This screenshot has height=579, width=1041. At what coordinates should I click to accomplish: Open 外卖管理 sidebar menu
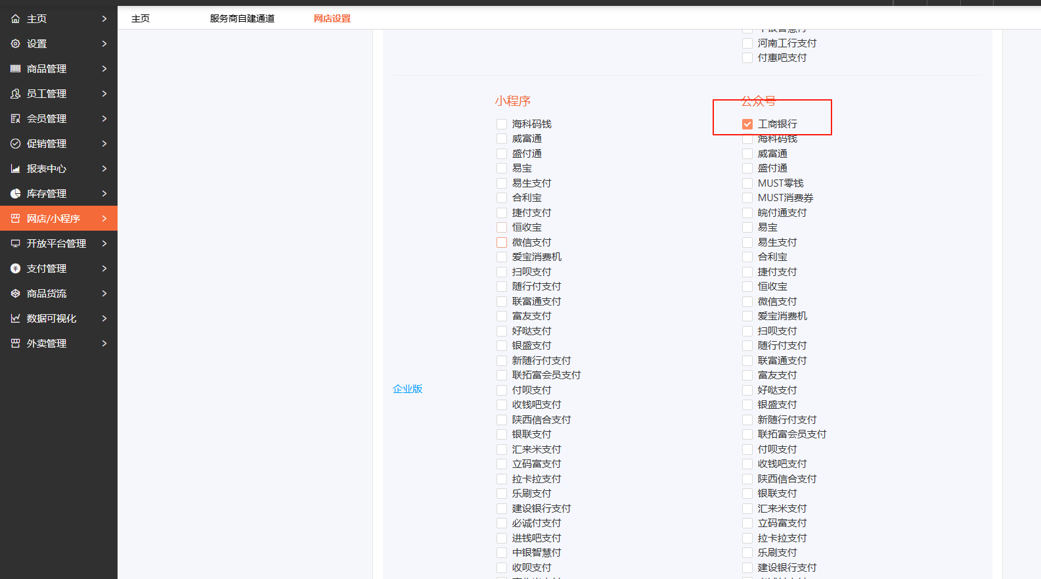coord(58,344)
